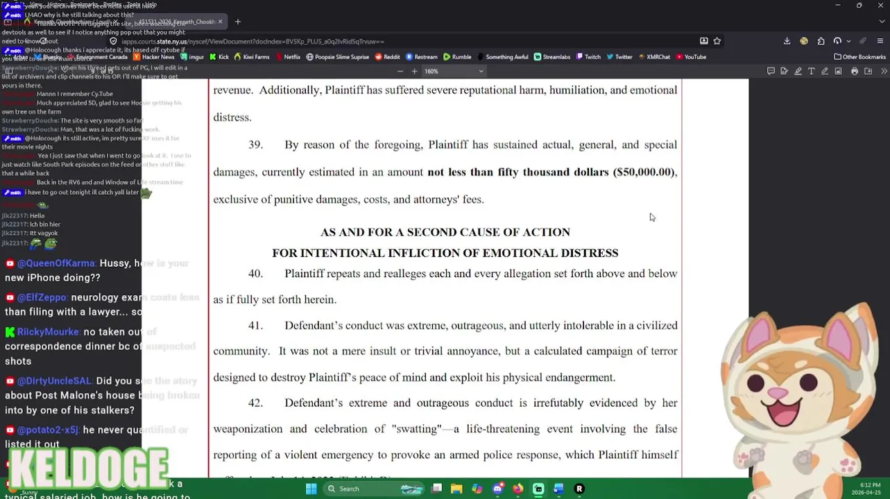Viewport: 890px width, 499px height.
Task: Open the Twitter bookmark
Action: click(x=619, y=57)
